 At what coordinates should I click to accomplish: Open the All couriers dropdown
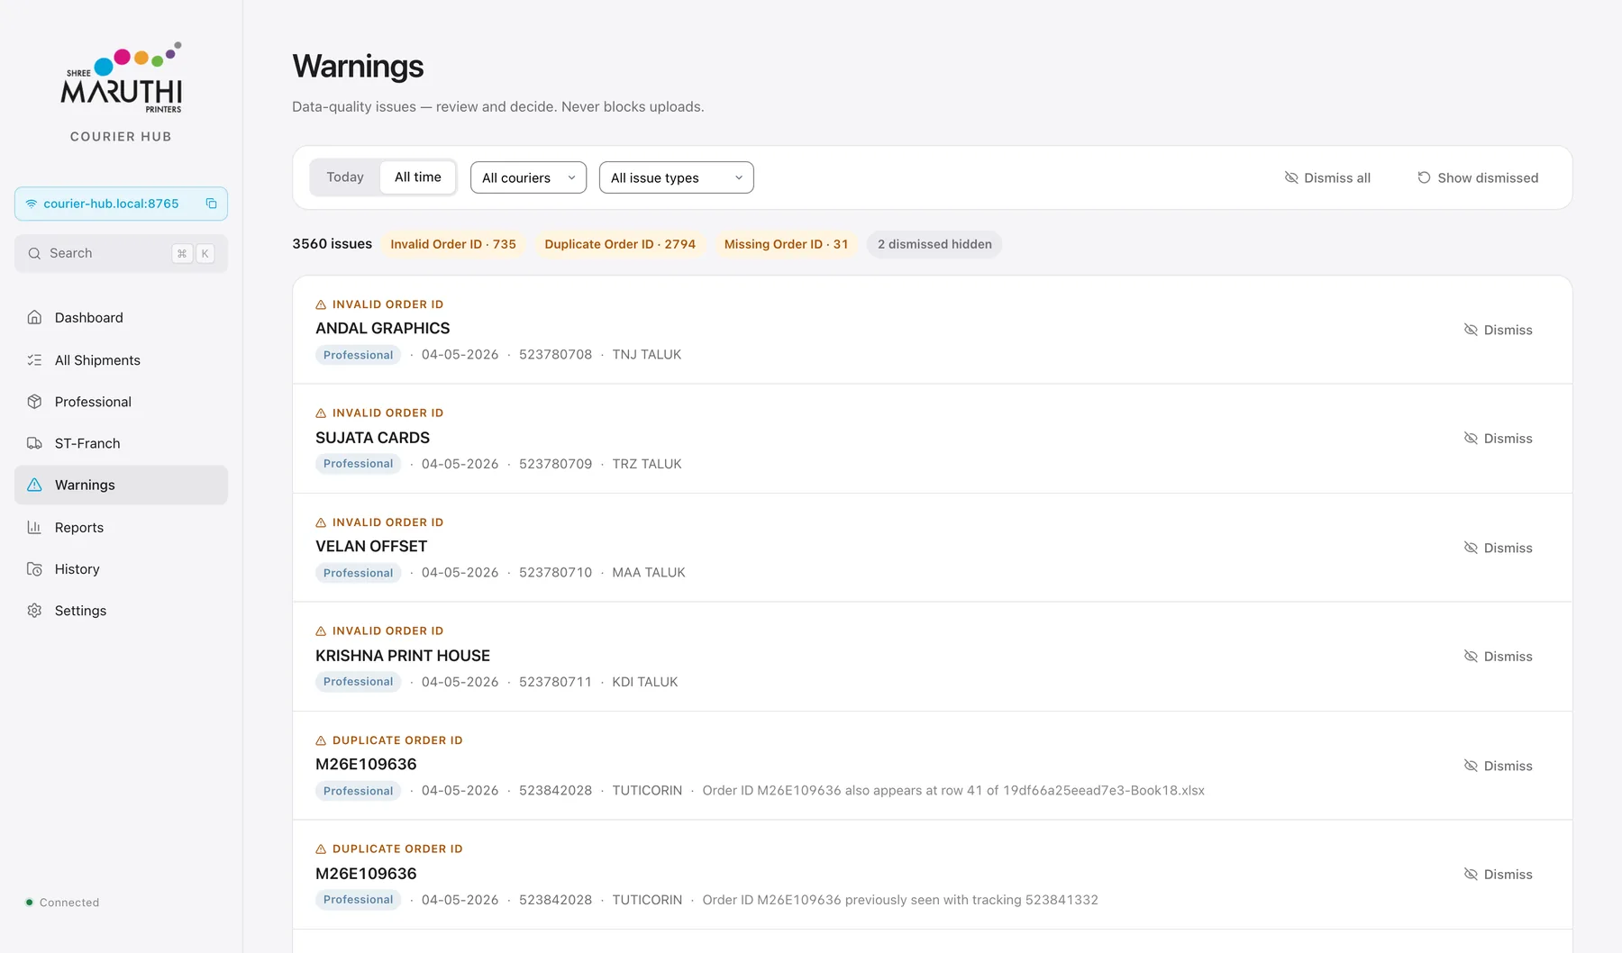point(528,177)
